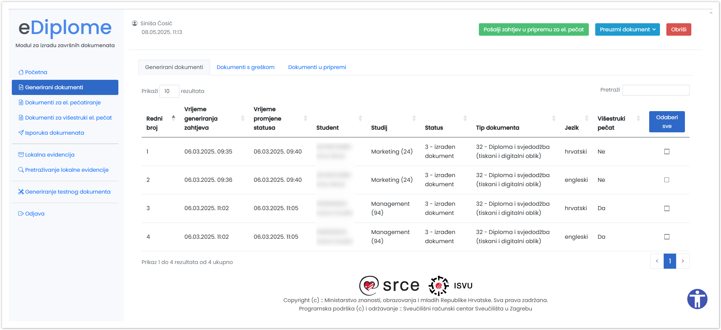Click the srce logo in the footer
721x330 pixels.
(x=389, y=286)
